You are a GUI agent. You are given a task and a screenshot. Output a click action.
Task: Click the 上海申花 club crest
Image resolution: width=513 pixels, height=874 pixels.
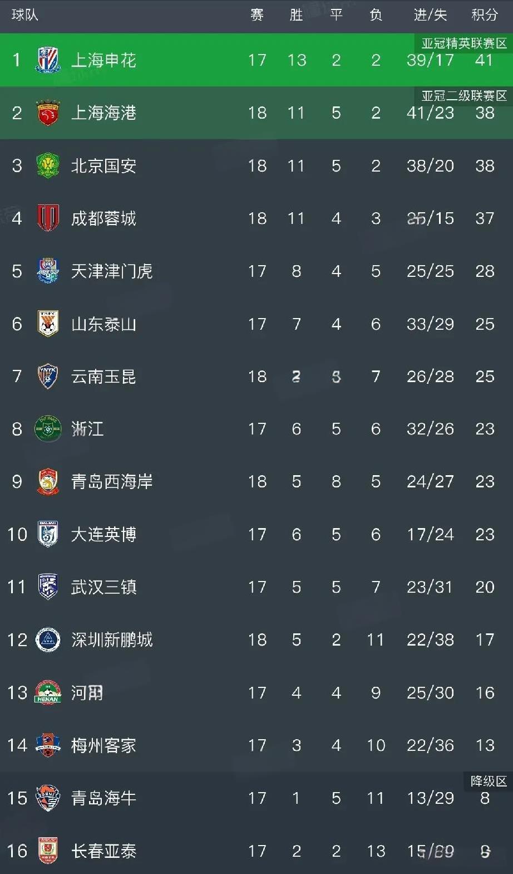[x=48, y=60]
